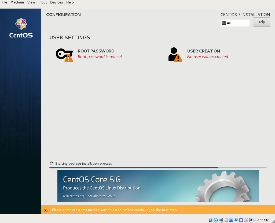The height and width of the screenshot is (223, 275).
Task: Click the USER CREATION person icon
Action: 175,54
